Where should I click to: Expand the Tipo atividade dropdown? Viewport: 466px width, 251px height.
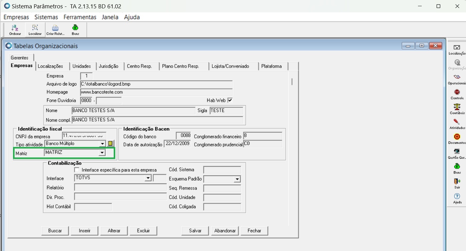tap(102, 144)
